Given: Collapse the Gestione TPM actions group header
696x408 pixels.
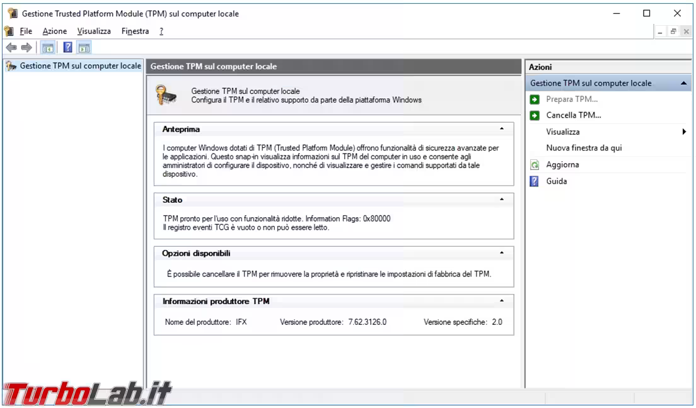Looking at the screenshot, I should tap(683, 83).
